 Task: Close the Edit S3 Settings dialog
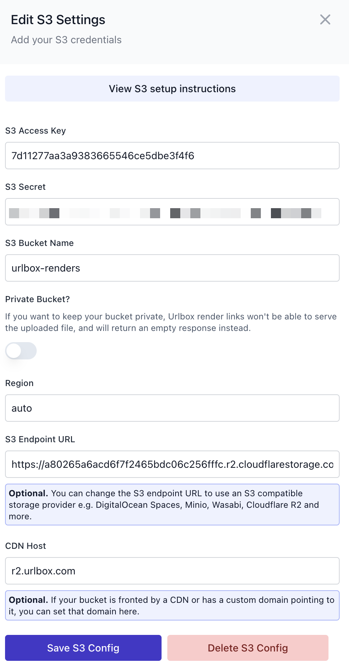coord(325,19)
